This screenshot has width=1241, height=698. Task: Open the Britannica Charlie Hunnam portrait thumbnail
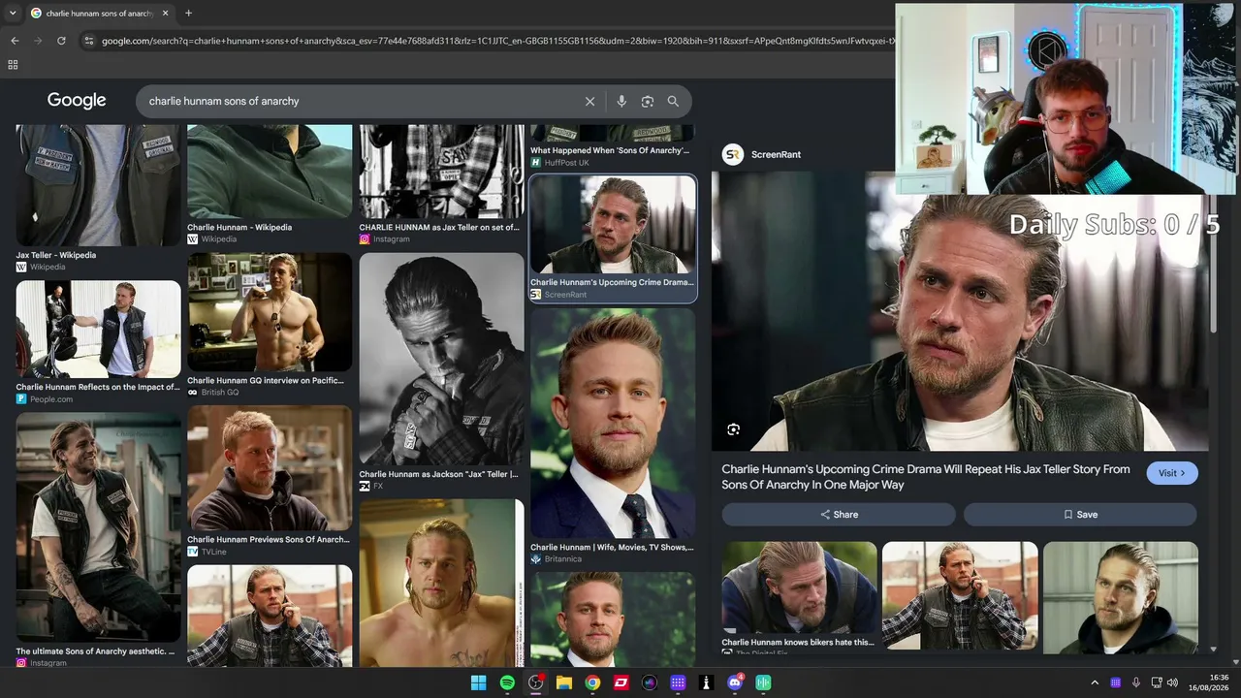[613, 424]
